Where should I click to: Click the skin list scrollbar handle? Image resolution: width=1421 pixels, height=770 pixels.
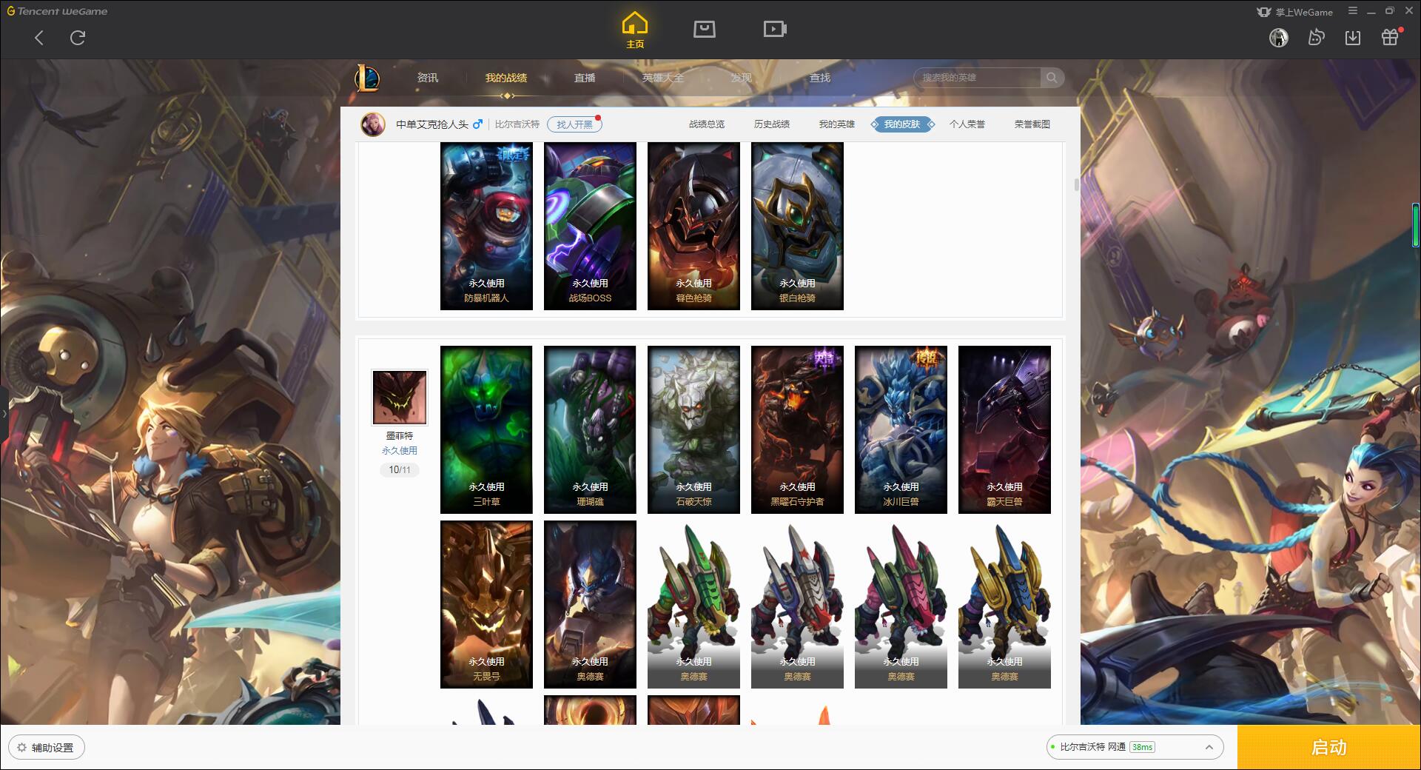(1076, 184)
